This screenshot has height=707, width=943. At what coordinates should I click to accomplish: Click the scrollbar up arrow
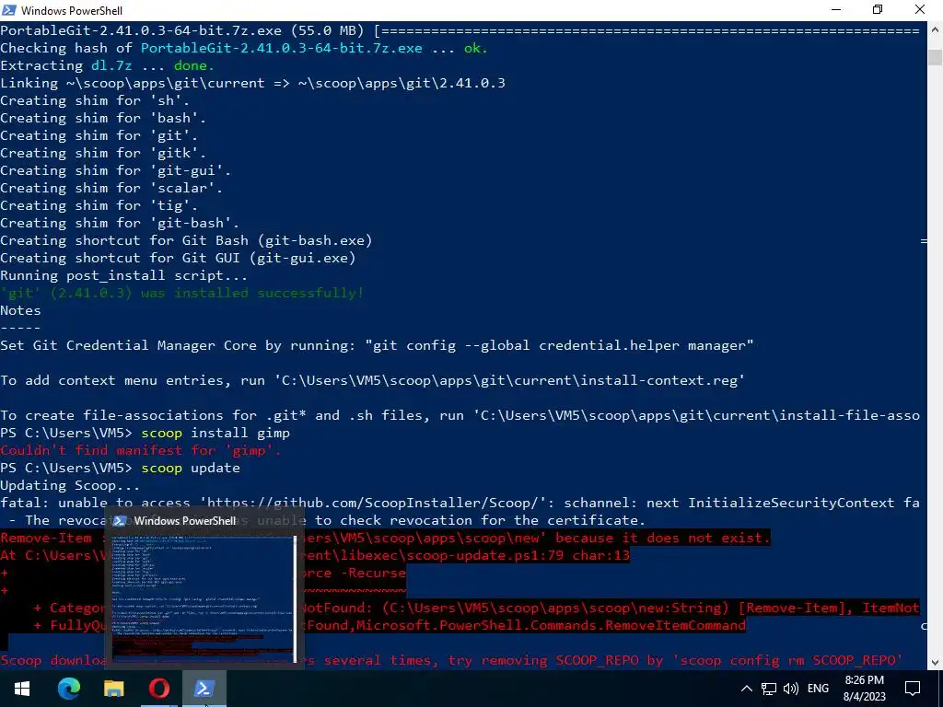click(936, 29)
